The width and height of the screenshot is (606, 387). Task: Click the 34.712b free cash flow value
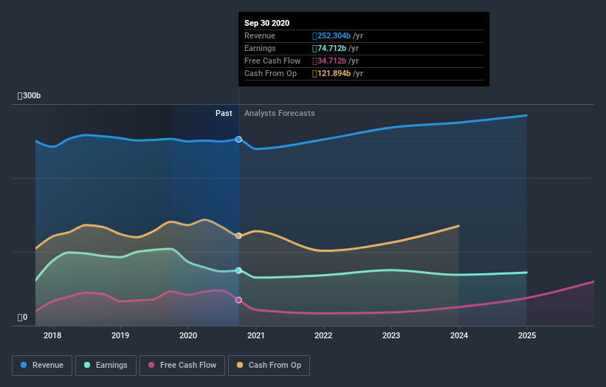[x=329, y=61]
